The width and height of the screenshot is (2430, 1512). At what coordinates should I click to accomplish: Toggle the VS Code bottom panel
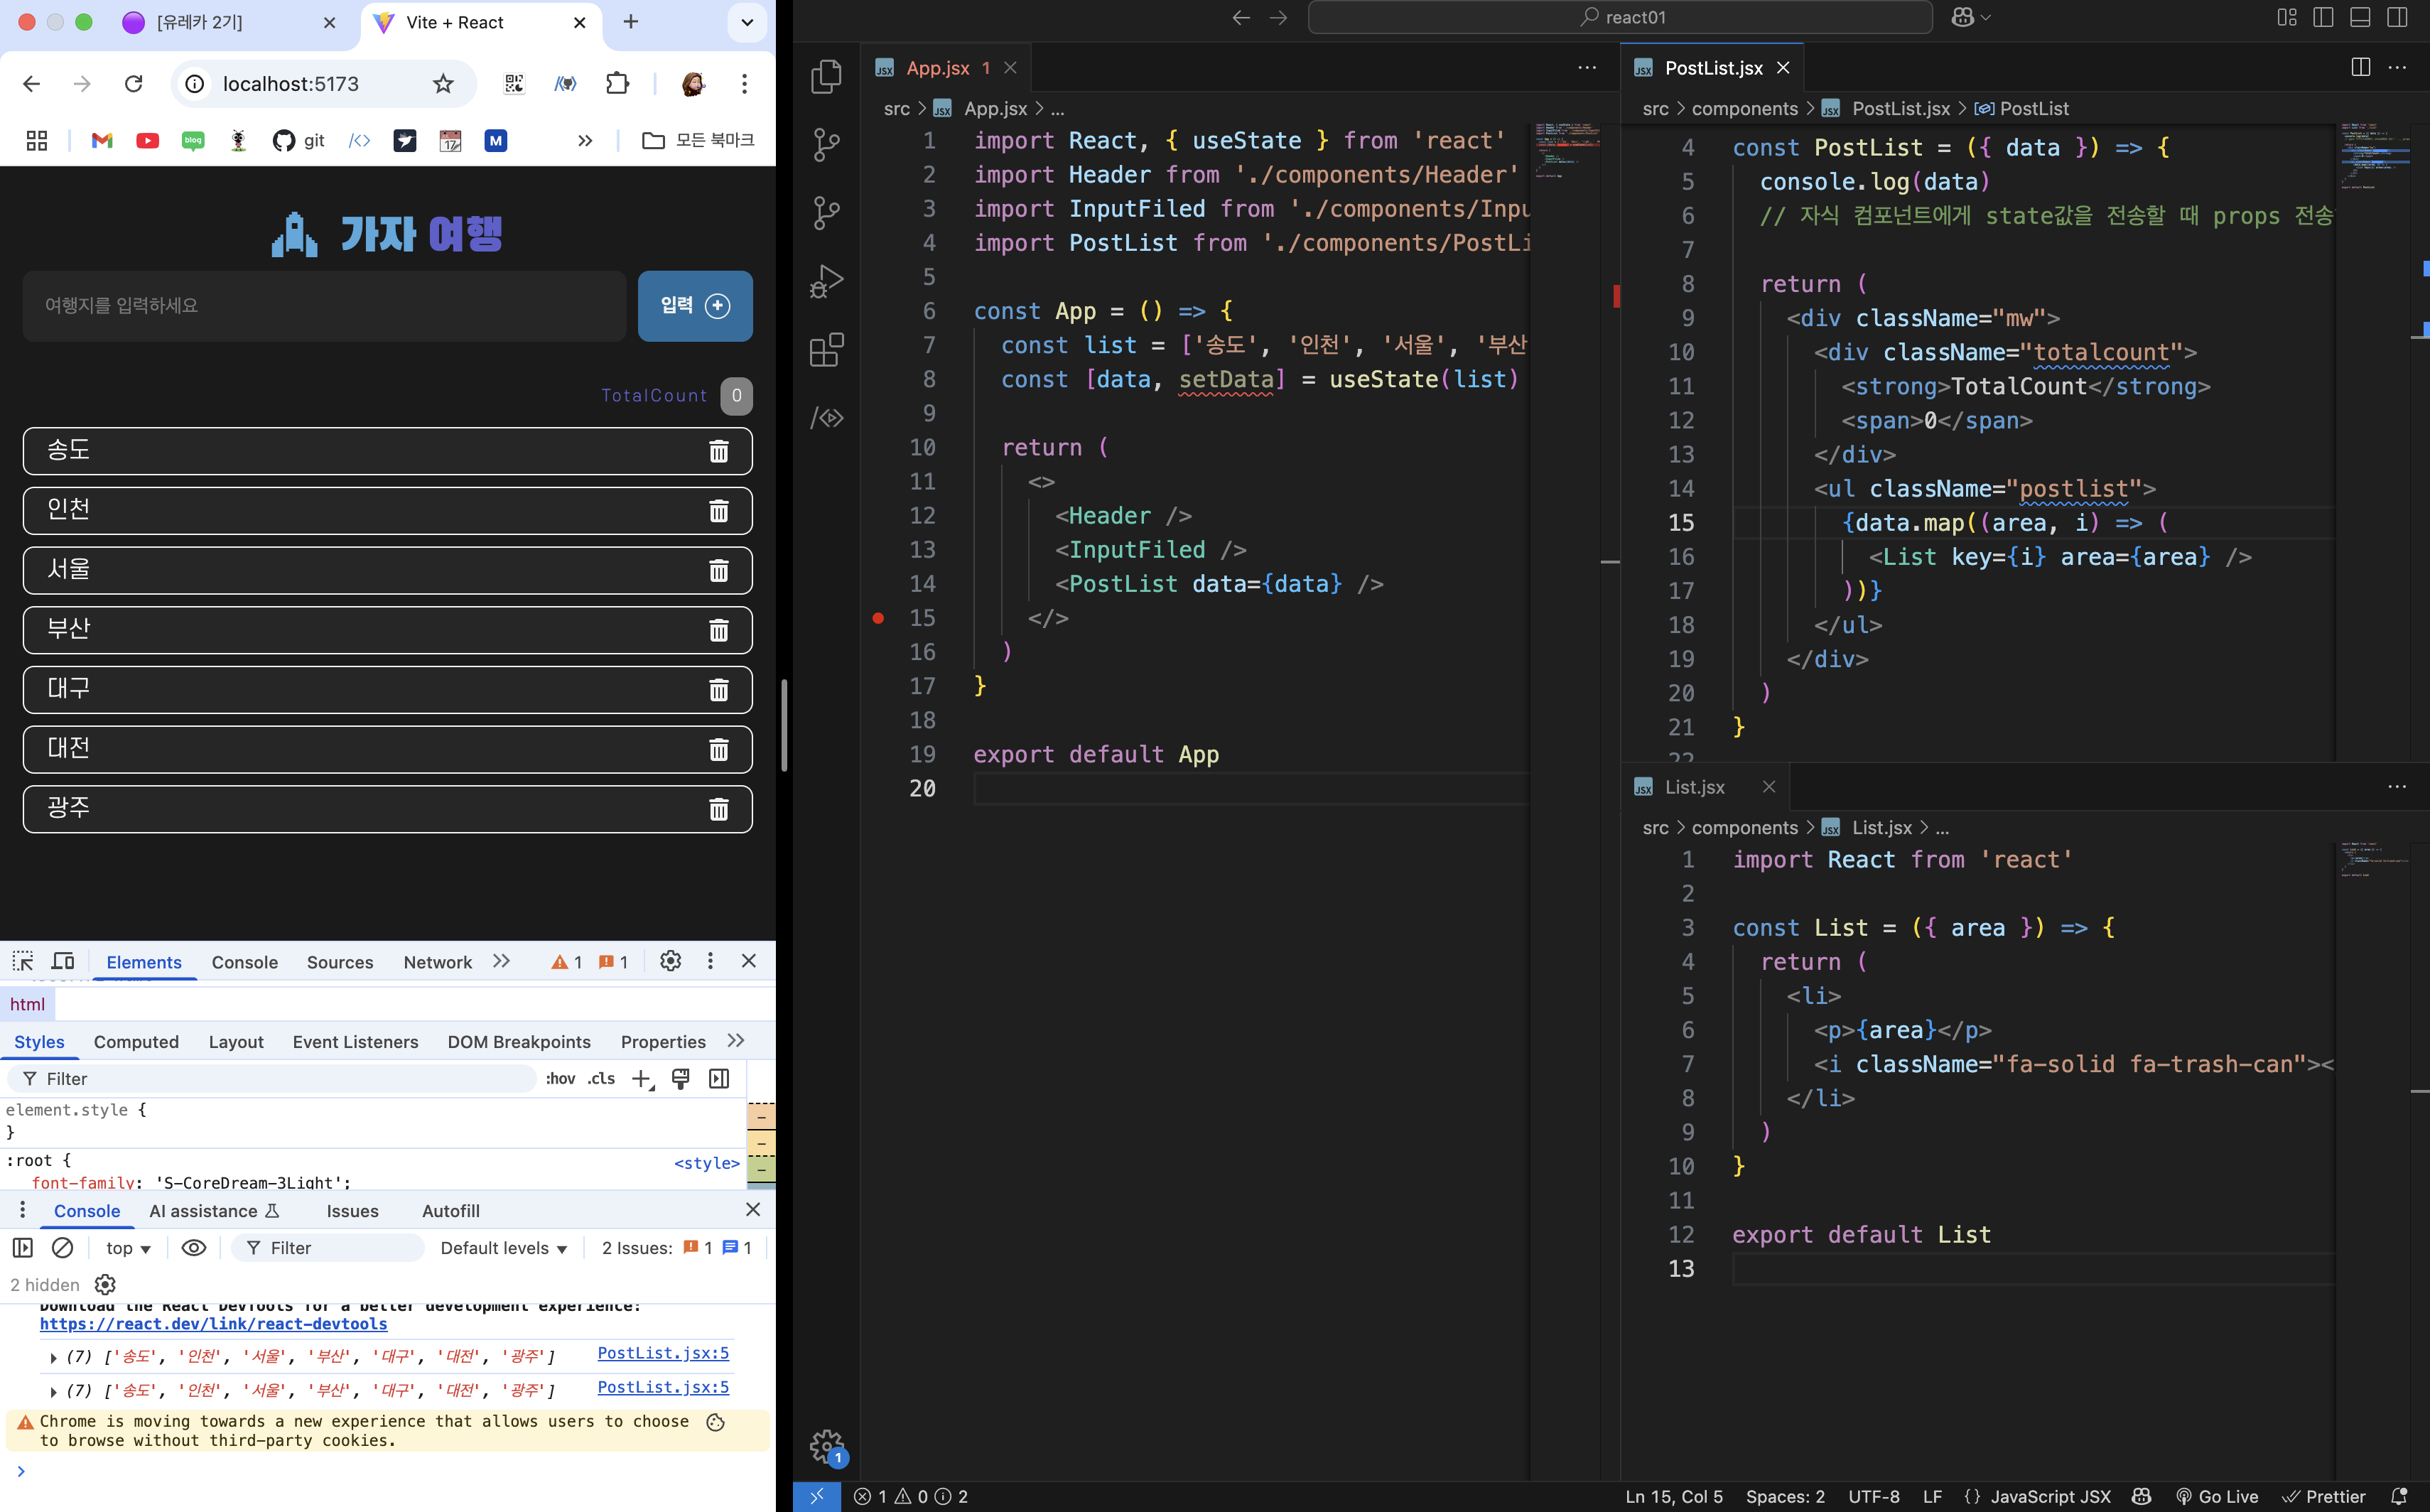click(x=2360, y=17)
